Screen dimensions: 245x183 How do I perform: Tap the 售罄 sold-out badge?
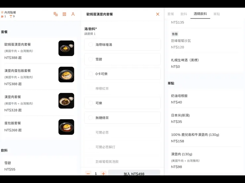pyautogui.click(x=175, y=34)
